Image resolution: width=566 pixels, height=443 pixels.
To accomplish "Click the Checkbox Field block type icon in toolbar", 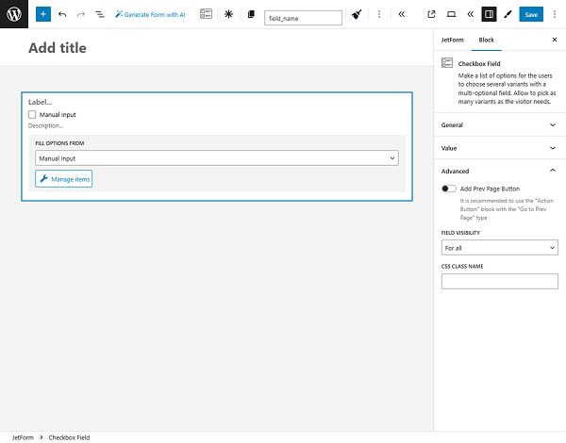I will click(206, 14).
